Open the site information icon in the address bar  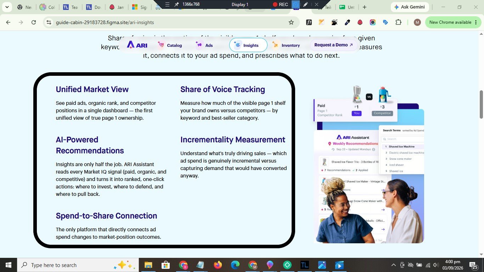pos(49,22)
